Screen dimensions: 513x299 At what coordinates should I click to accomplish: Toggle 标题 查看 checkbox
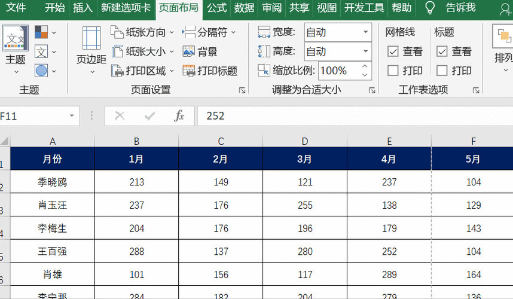[442, 51]
